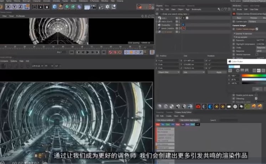Open the Object (Rel) coordinate dropdown

click(x=169, y=72)
